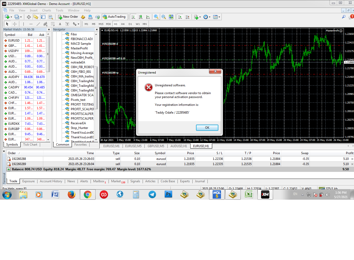Toggle the Chart Shift icon
The image size is (354, 260).
pyautogui.click(x=187, y=17)
